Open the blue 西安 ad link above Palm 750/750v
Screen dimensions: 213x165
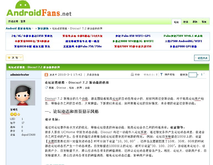point(82,41)
